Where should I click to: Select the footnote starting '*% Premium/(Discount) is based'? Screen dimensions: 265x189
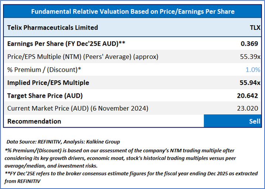tap(120, 158)
